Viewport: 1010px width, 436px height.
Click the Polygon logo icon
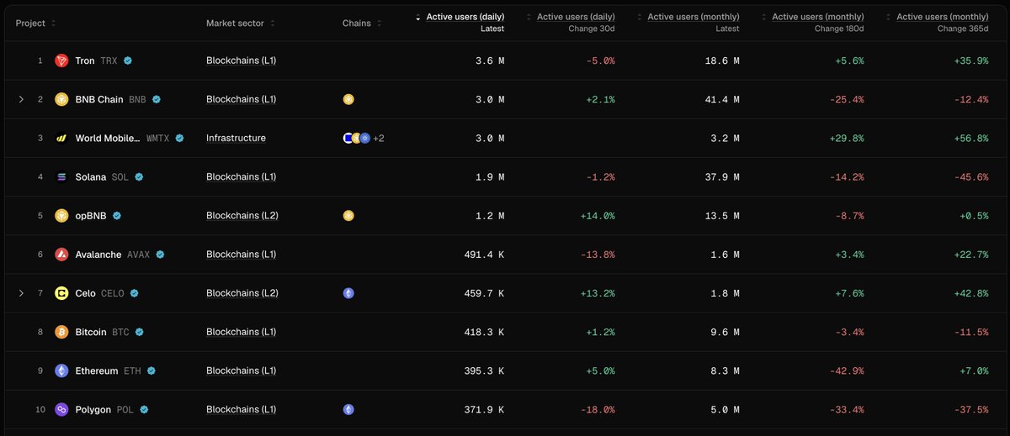point(61,409)
